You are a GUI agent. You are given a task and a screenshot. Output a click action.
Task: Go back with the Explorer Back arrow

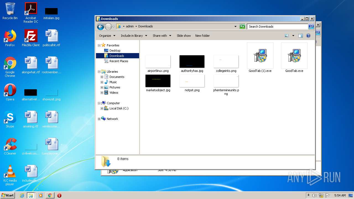[100, 27]
